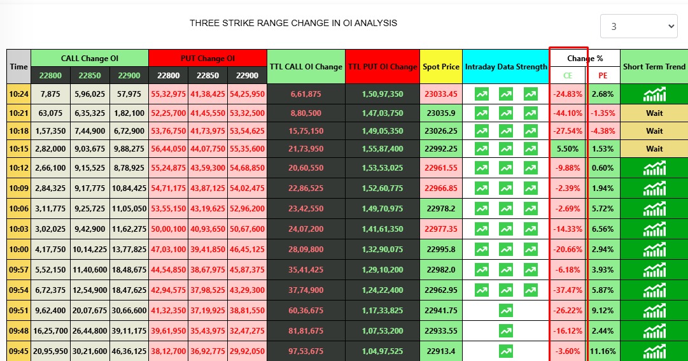This screenshot has width=688, height=361.
Task: Click last intraday strength arrow in 10:15 row
Action: [531, 149]
